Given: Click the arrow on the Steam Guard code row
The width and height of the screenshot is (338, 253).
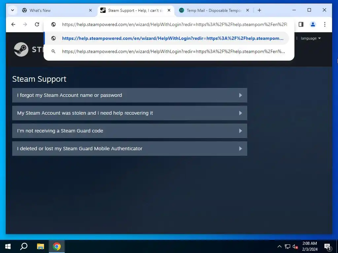Looking at the screenshot, I should click(241, 131).
